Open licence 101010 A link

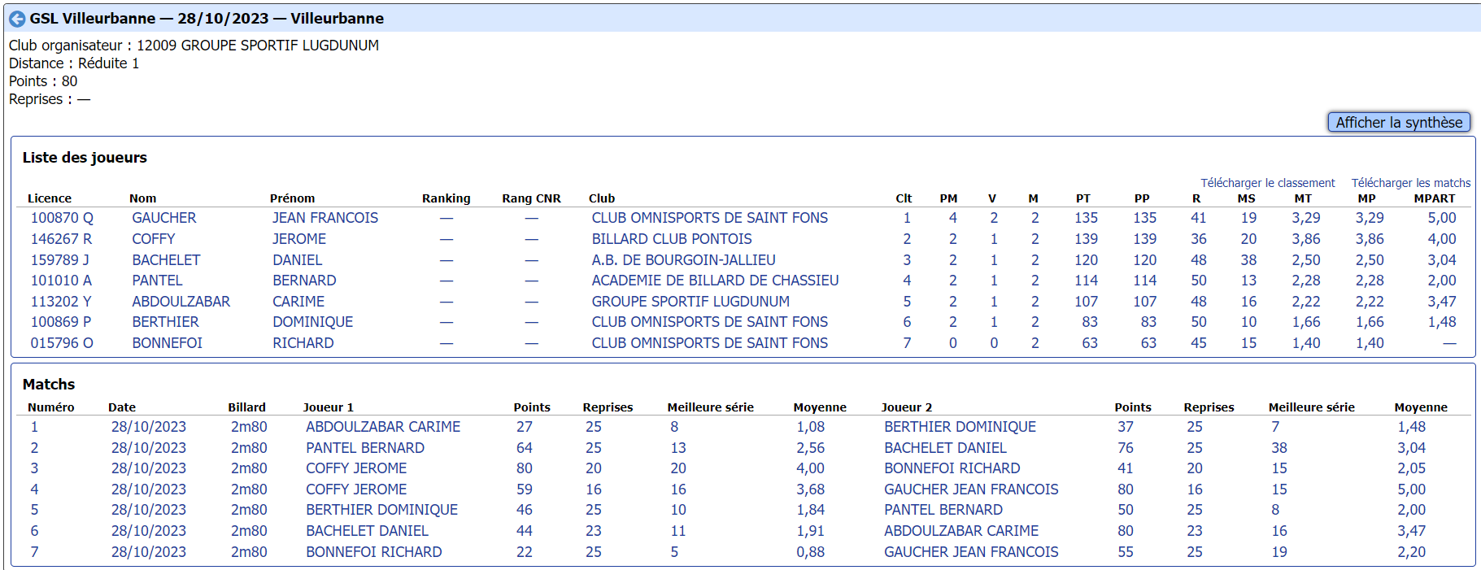[x=61, y=281]
